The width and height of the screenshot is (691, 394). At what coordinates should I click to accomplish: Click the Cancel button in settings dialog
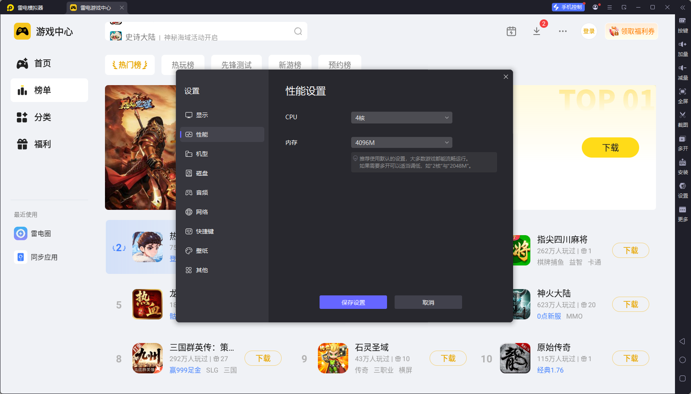click(x=428, y=302)
